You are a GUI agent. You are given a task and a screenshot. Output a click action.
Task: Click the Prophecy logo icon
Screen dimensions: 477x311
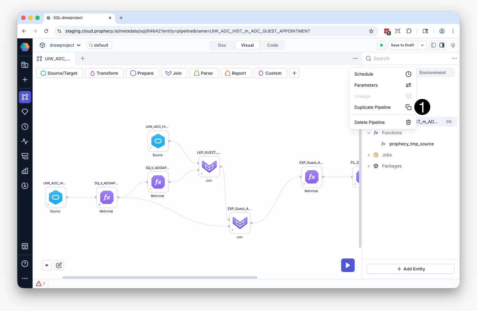click(x=25, y=47)
